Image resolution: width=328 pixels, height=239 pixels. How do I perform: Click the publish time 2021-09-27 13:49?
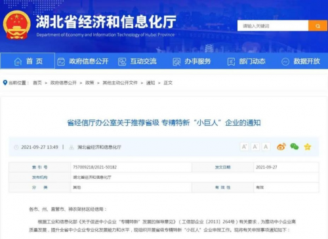tap(39, 147)
